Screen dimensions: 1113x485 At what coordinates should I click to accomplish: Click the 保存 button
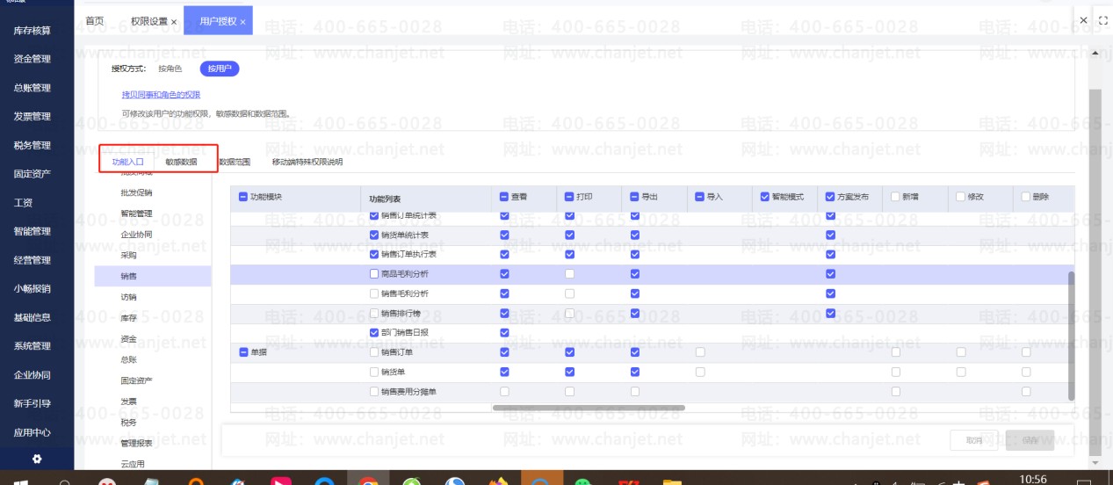[1030, 440]
